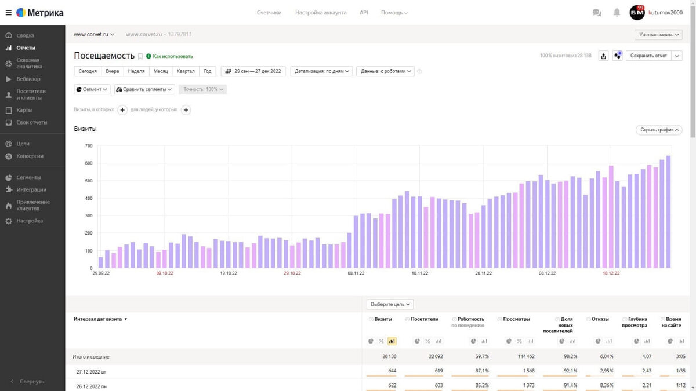Show pie chart for Визиты column
696x391 pixels.
pyautogui.click(x=371, y=341)
